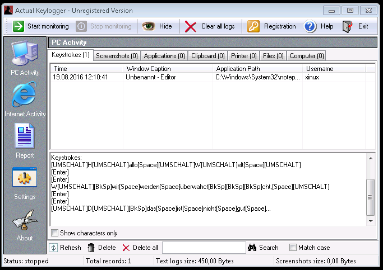This screenshot has height=270, width=383.
Task: Switch to the Keystrokes (1) tab
Action: coord(71,55)
